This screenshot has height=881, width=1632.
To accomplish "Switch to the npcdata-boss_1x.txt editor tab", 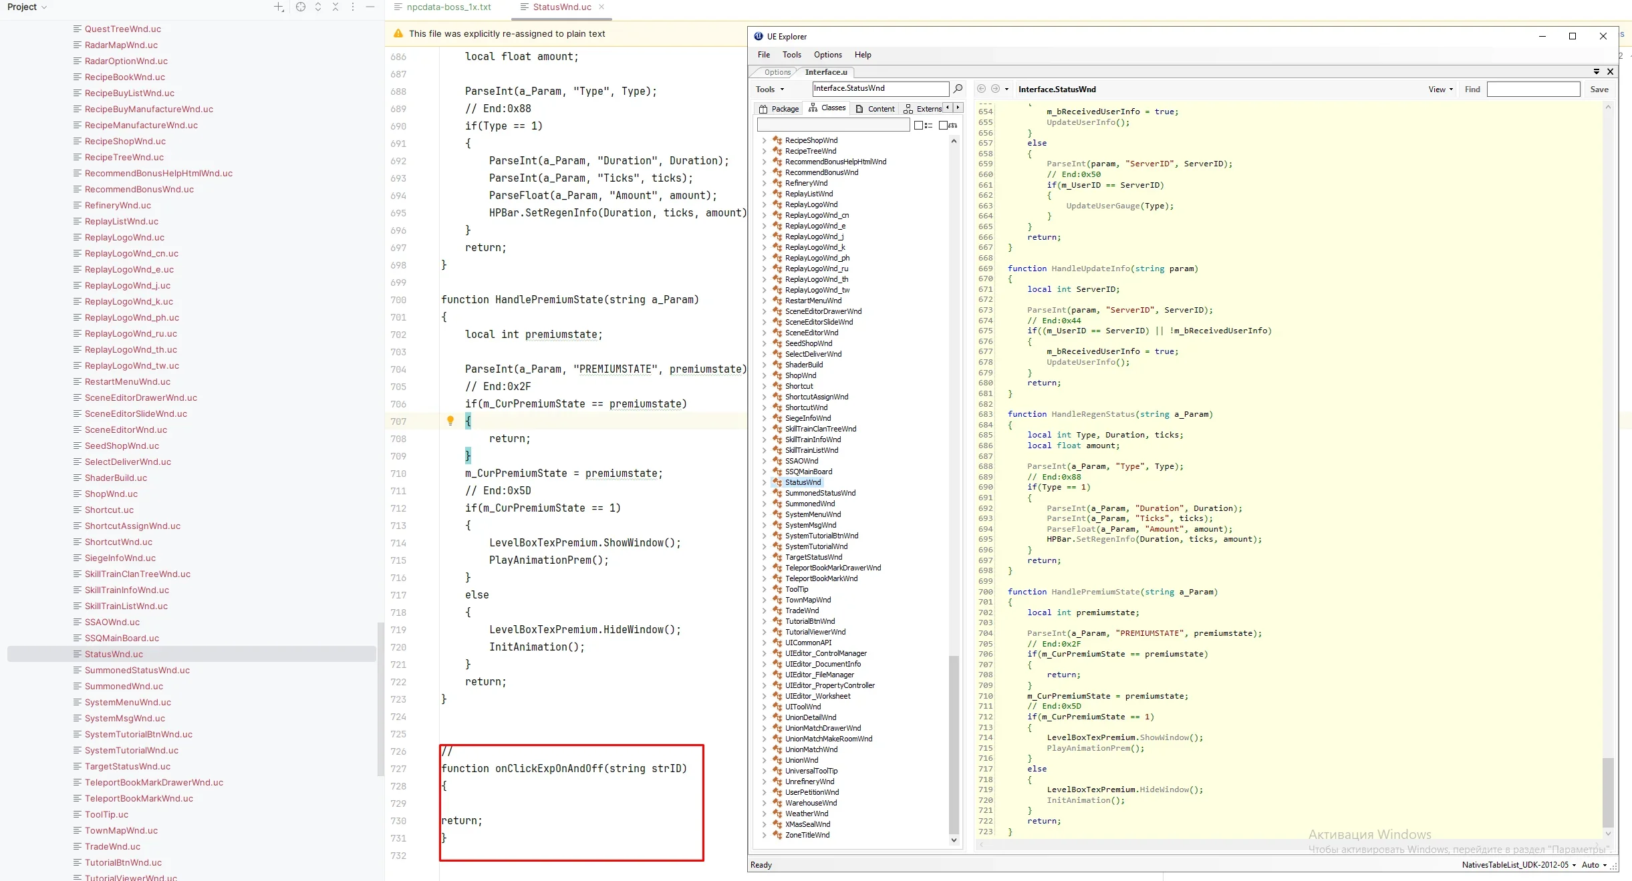I will tap(448, 7).
